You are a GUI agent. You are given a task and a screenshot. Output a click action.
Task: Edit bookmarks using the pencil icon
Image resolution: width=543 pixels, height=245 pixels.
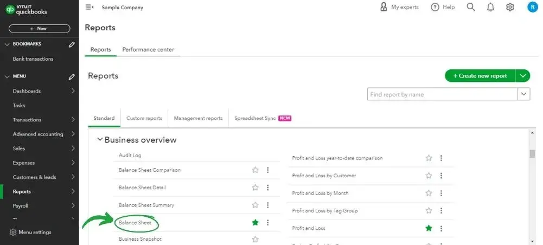tap(72, 44)
